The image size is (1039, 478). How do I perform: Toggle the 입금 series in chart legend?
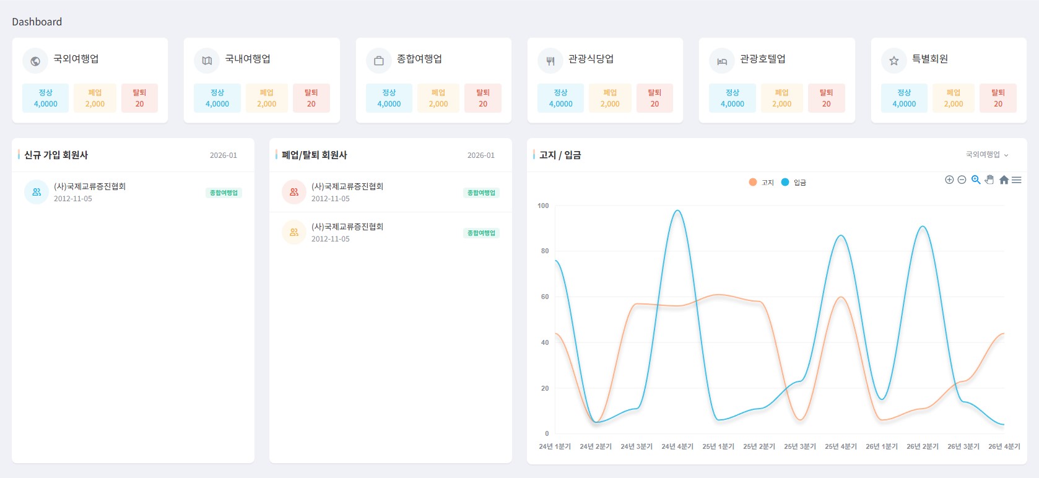click(794, 182)
